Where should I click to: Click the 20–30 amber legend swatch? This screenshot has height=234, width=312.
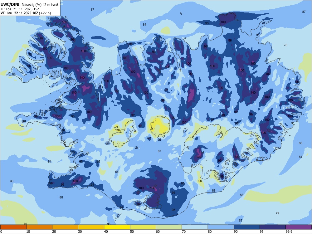(65, 227)
